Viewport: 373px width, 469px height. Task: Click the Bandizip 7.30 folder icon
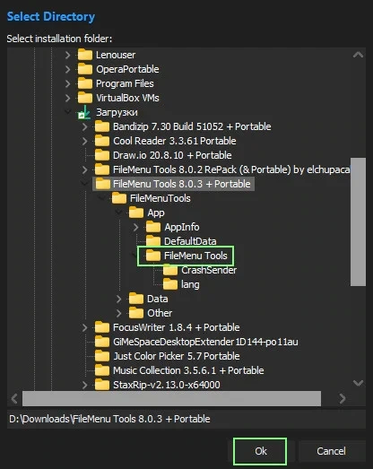102,126
